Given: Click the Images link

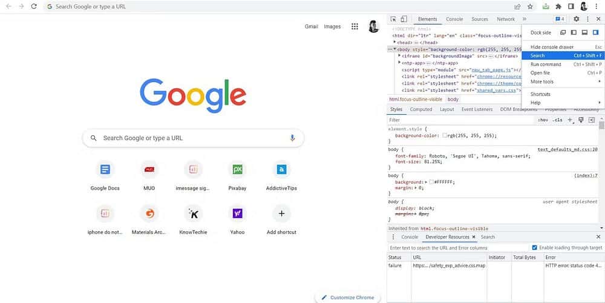Looking at the screenshot, I should click(332, 27).
